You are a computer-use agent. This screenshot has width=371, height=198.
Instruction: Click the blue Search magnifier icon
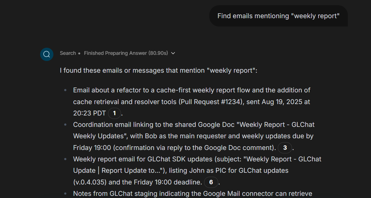47,55
